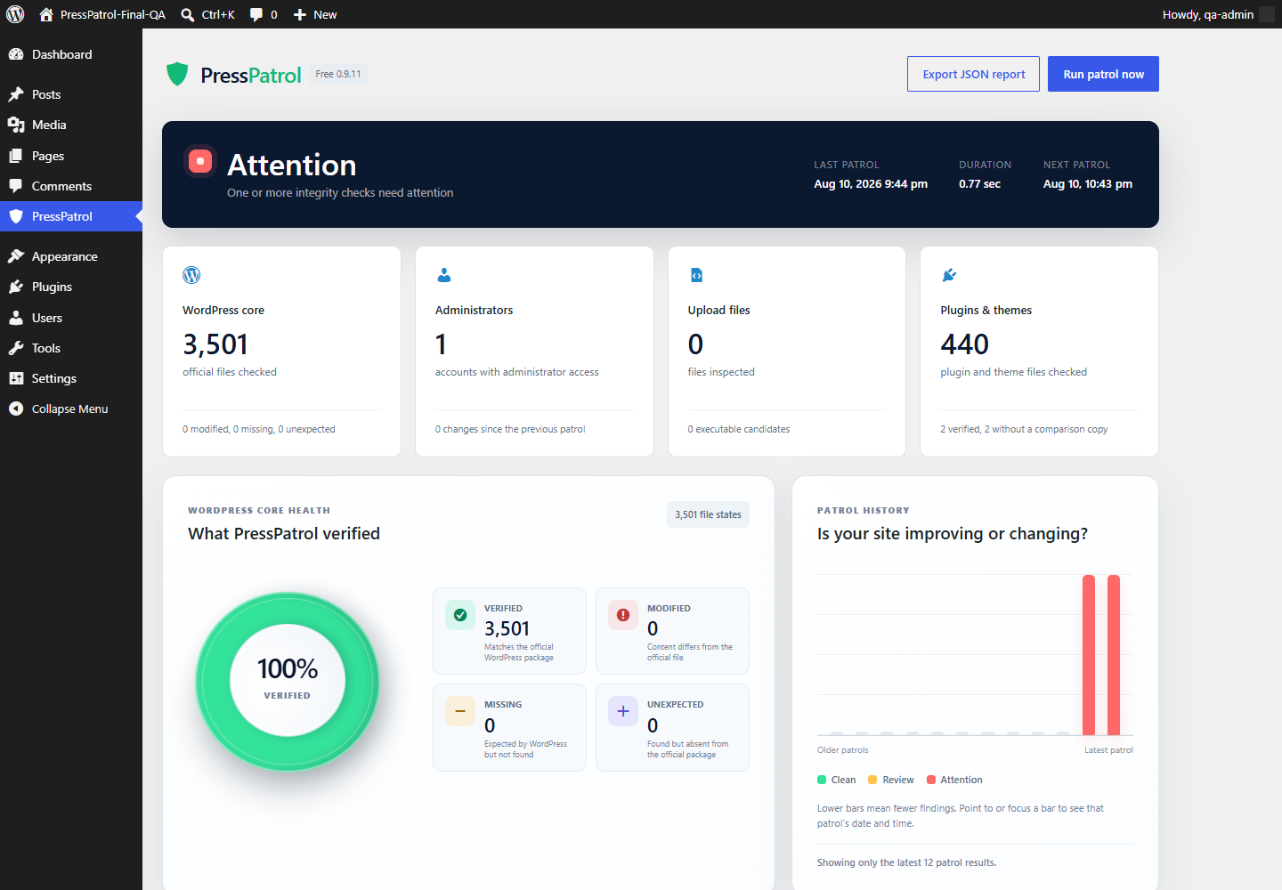
Task: Click the Pages icon in sidebar
Action: 16,156
